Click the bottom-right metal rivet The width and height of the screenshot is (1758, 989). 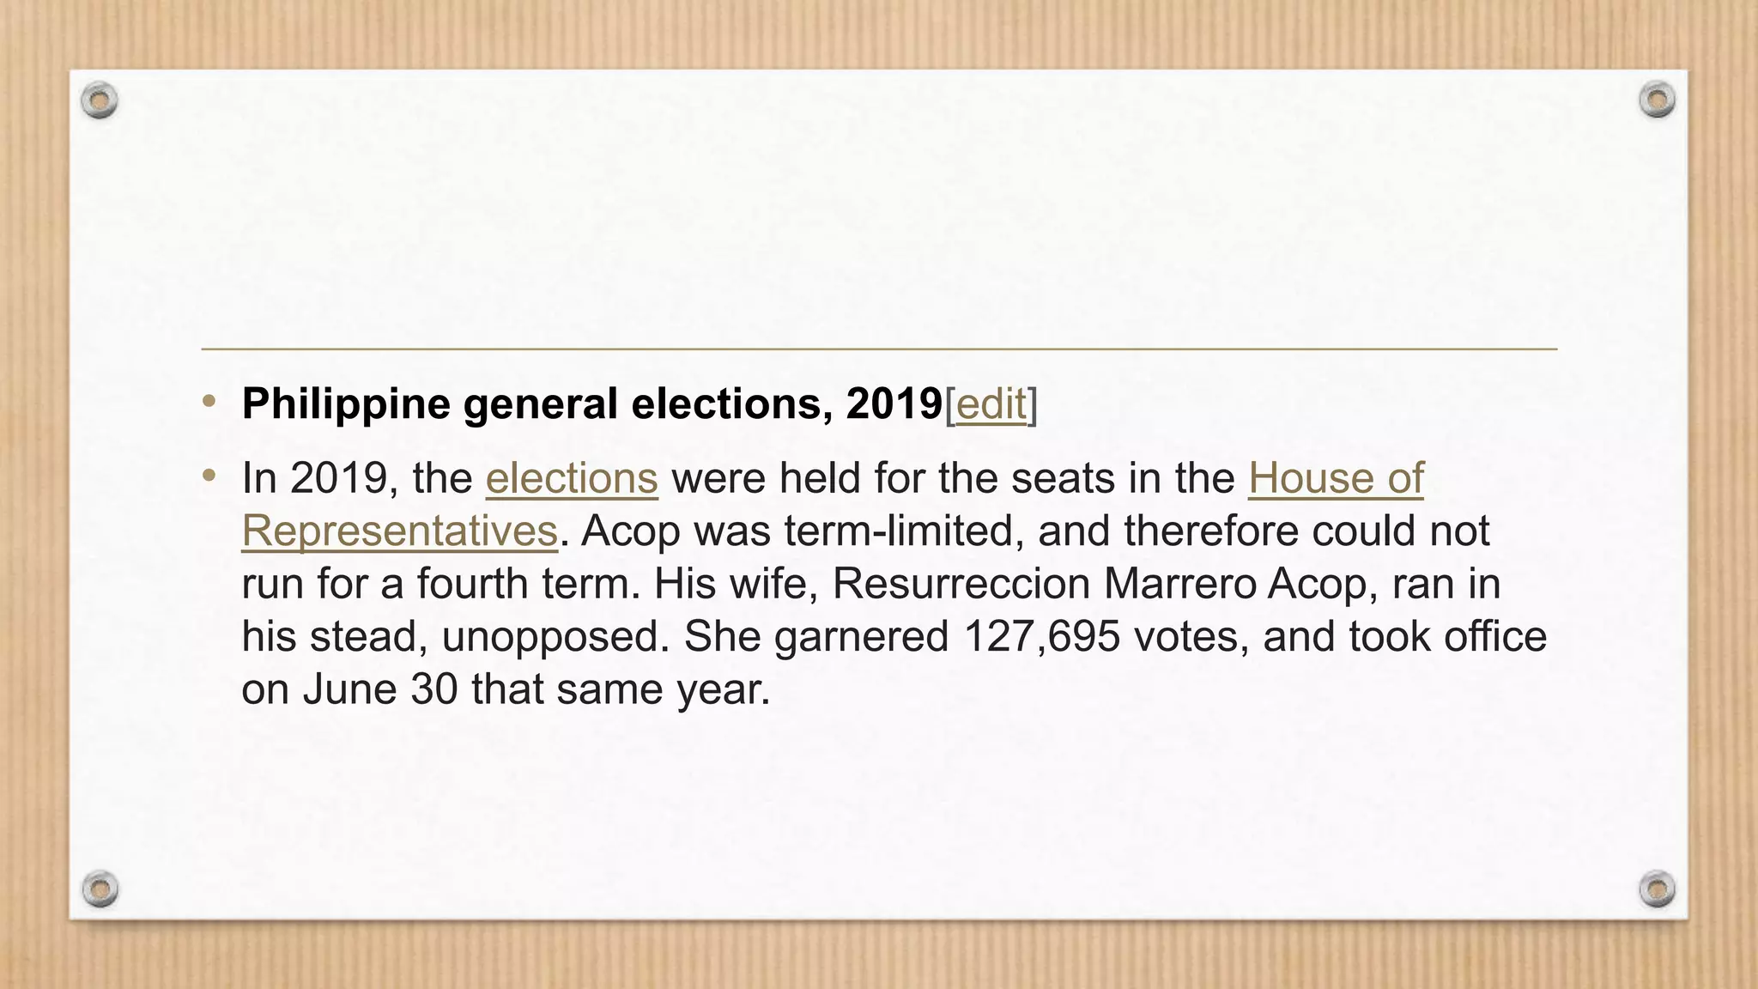pos(1657,889)
